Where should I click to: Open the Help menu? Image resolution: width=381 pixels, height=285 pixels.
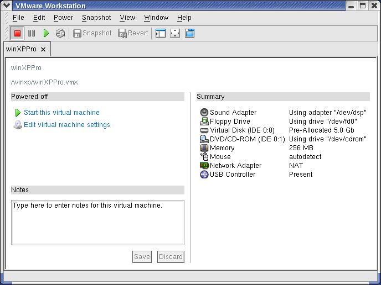click(x=184, y=18)
